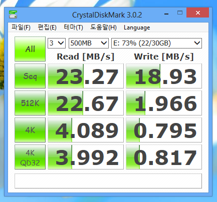Start the 4K benchmark test
This screenshot has height=202, width=217.
click(x=30, y=130)
